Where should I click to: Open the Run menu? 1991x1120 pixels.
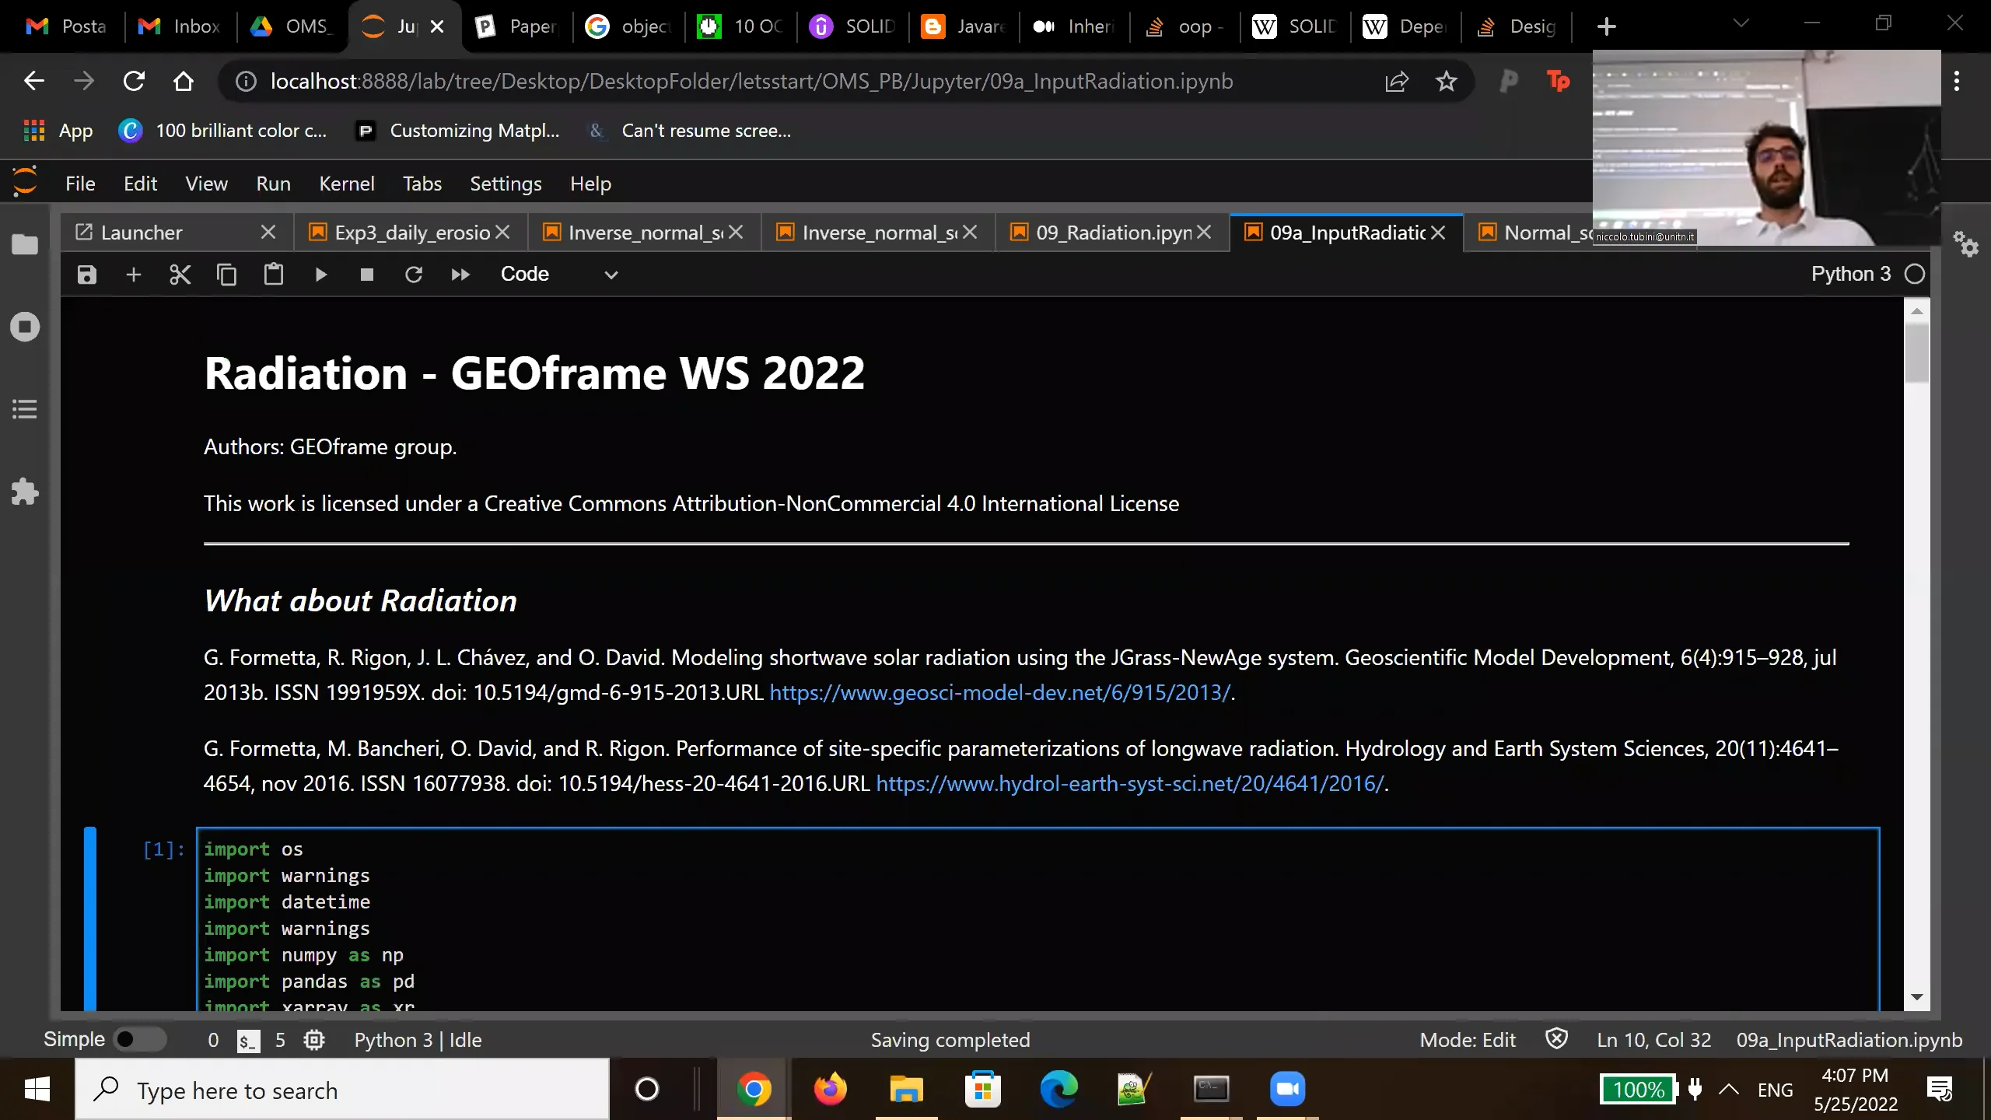274,184
